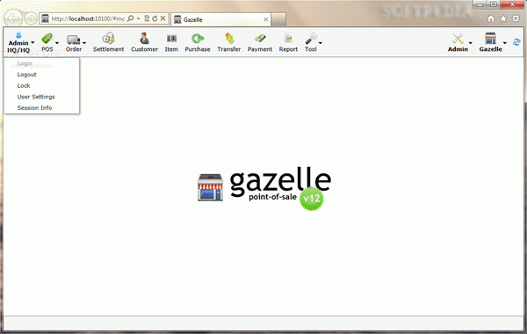
Task: Open browser Home icon
Action: coord(491,18)
